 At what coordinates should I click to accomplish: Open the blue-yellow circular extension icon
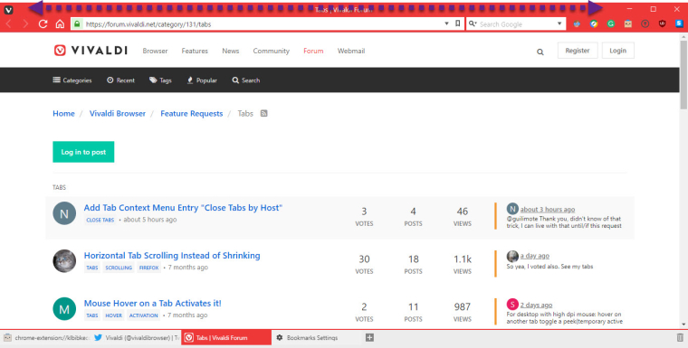[594, 24]
